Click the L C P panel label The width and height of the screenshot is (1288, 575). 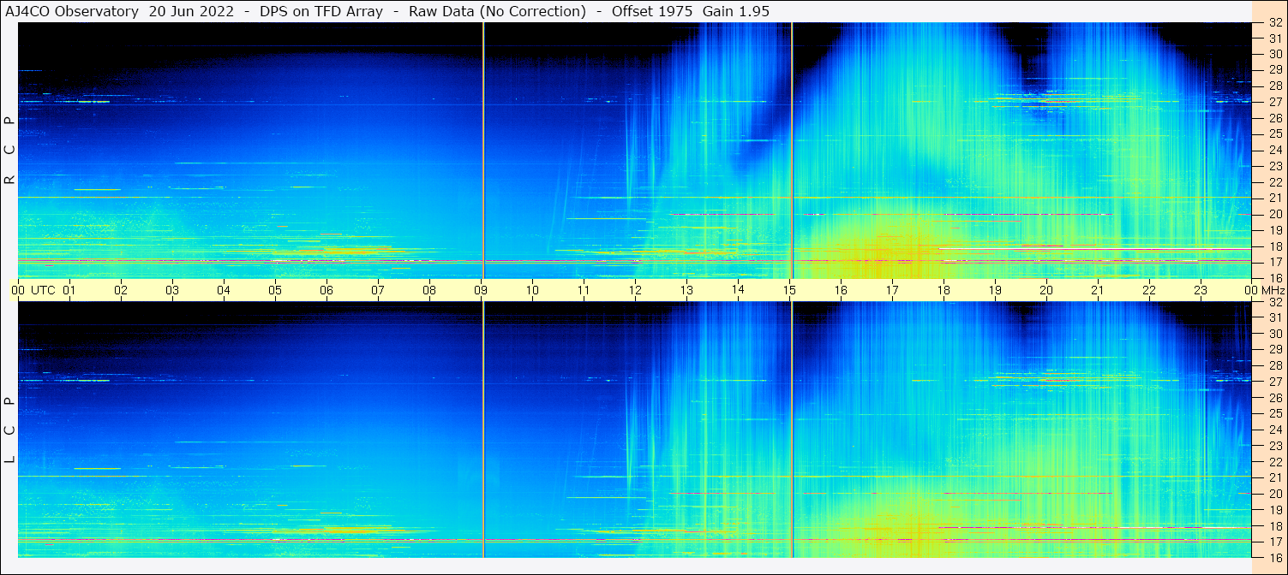pos(9,430)
